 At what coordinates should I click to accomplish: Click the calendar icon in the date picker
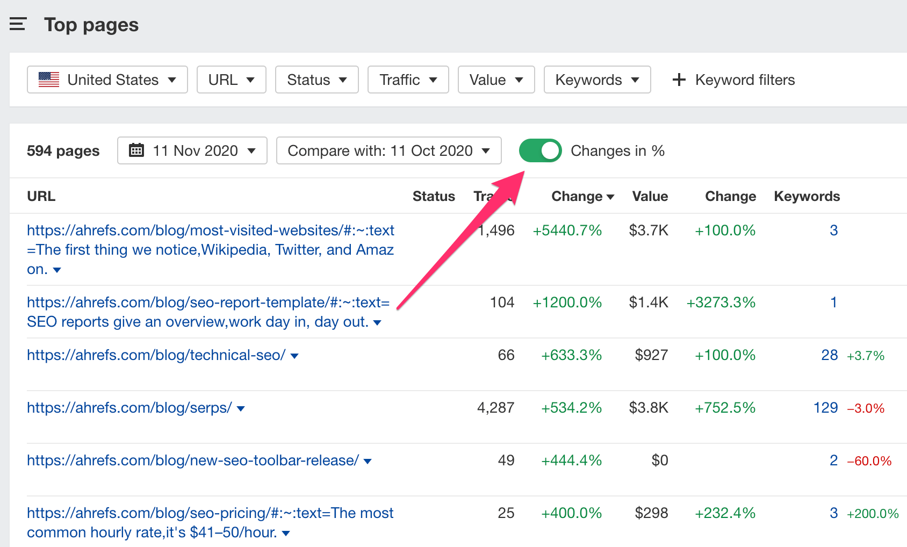pos(137,150)
